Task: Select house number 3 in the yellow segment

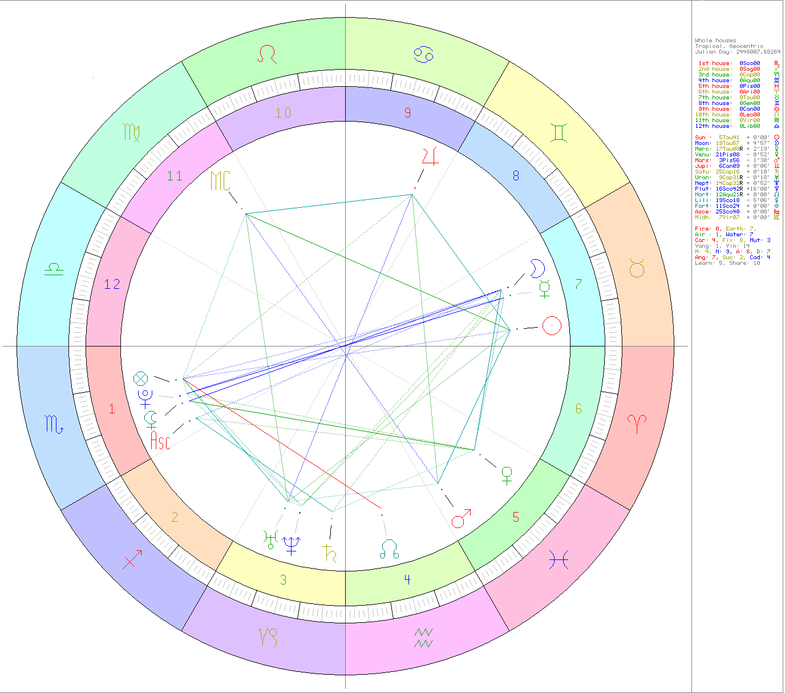Action: coord(284,580)
